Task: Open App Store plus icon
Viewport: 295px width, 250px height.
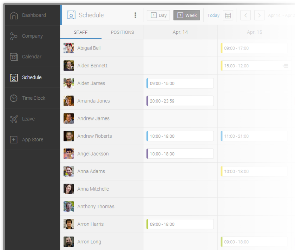Action: pyautogui.click(x=14, y=140)
